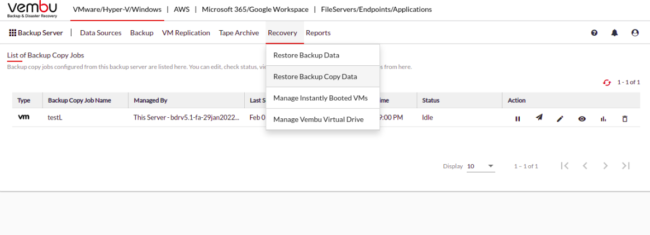Select the testL job name cell
This screenshot has width=650, height=235.
point(55,117)
